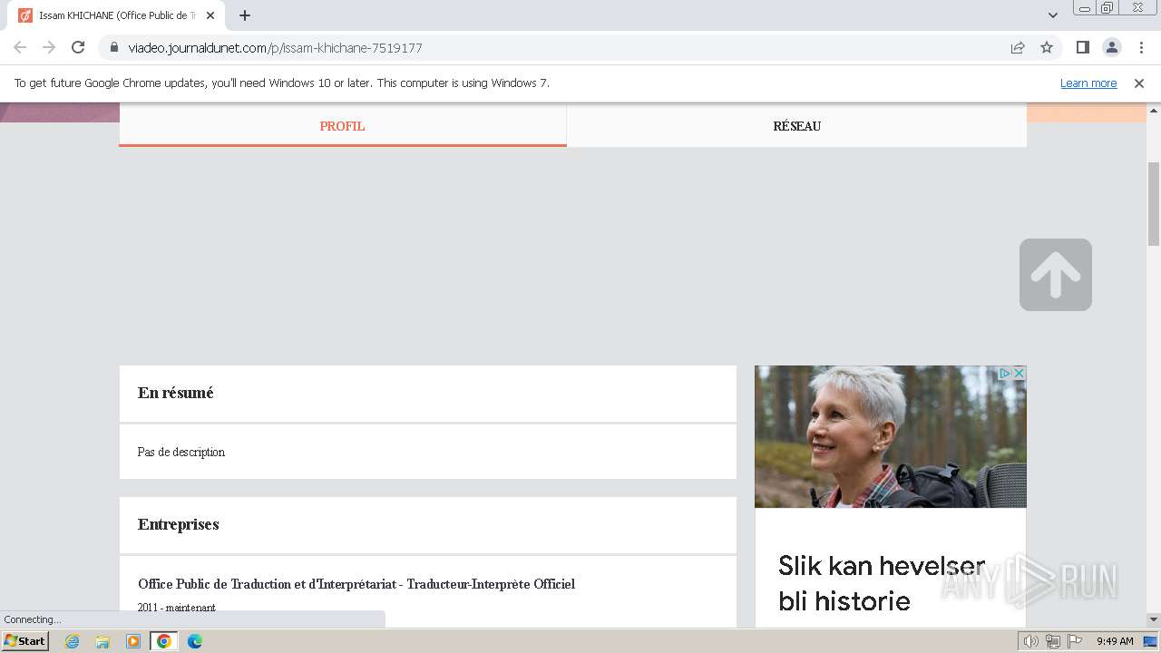Dismiss the Chrome update notification
The image size is (1161, 653).
point(1139,83)
